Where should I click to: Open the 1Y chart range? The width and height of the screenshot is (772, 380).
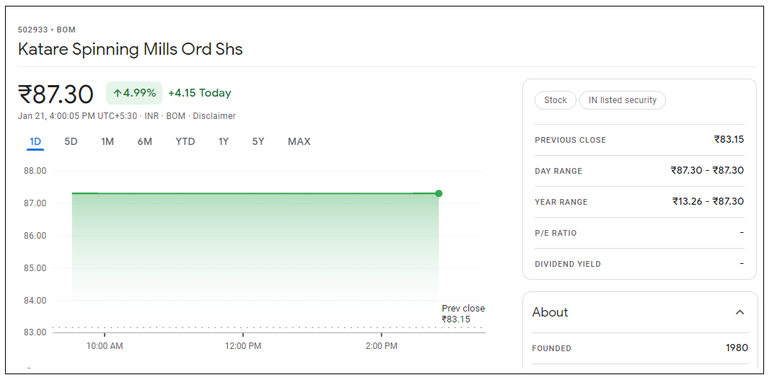point(224,142)
